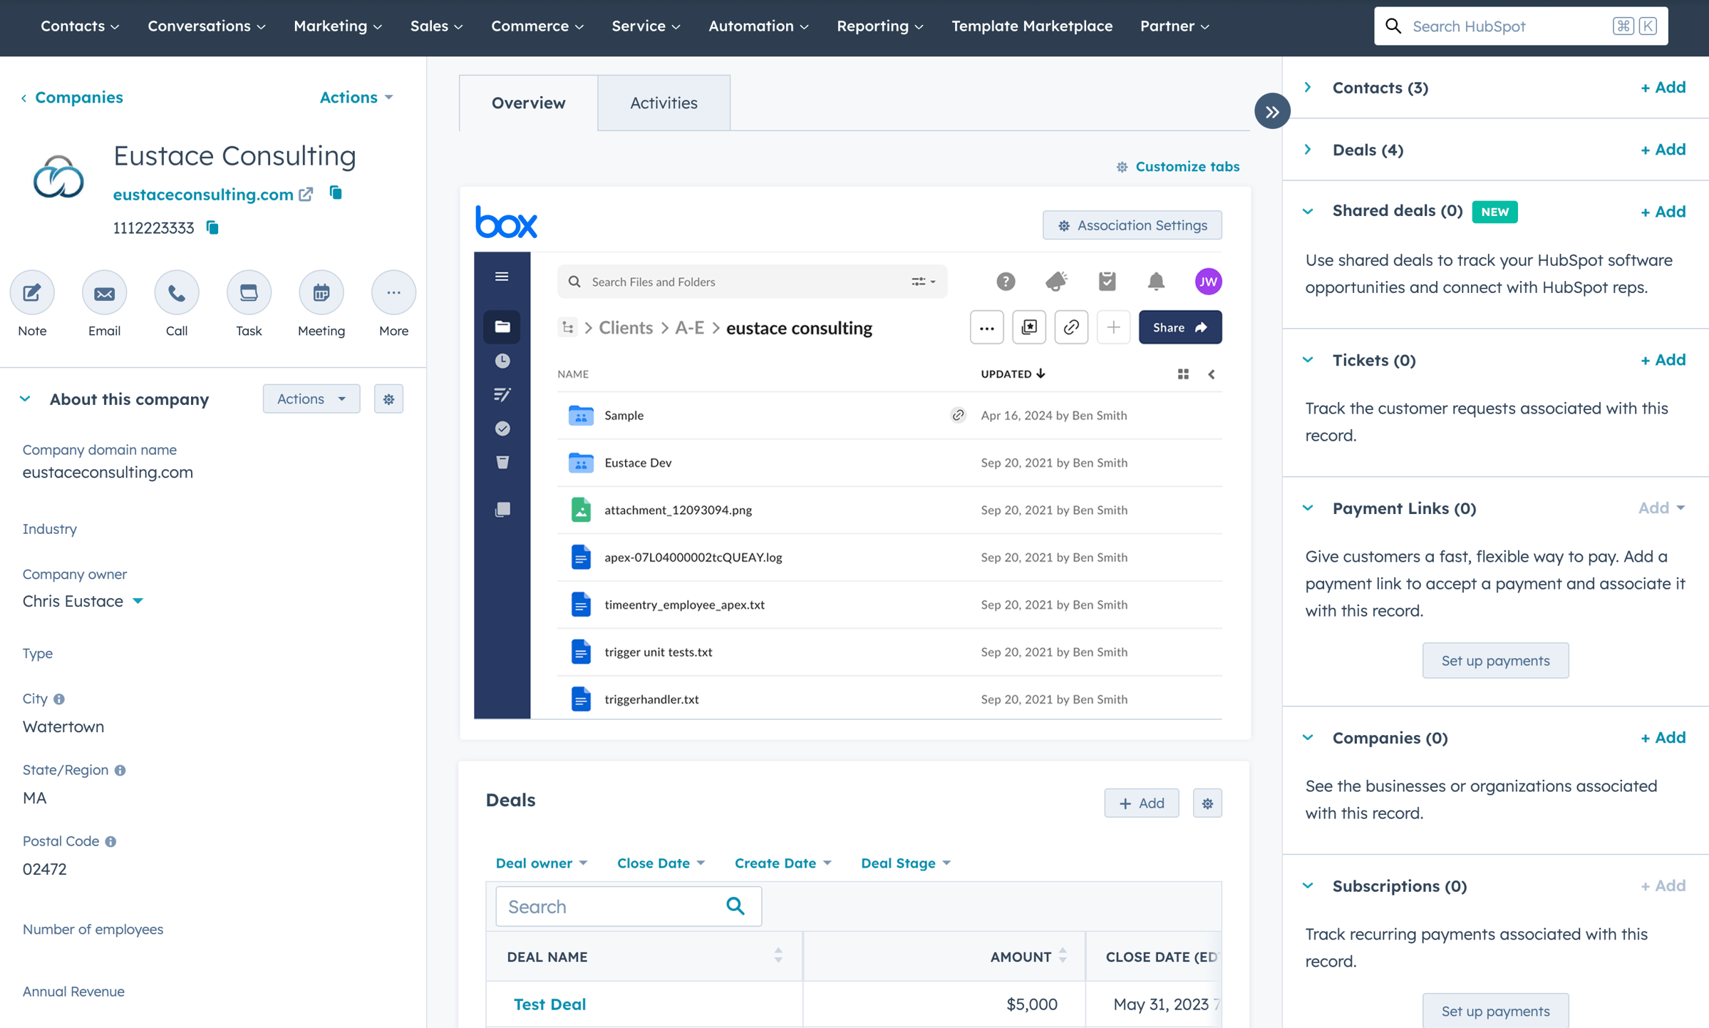
Task: Click Set up payments under Payment Links
Action: click(x=1495, y=660)
